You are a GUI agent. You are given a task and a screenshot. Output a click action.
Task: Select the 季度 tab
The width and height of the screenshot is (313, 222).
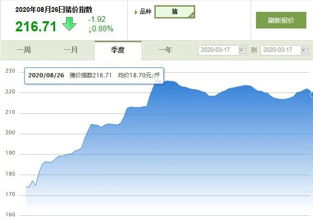[x=117, y=50]
